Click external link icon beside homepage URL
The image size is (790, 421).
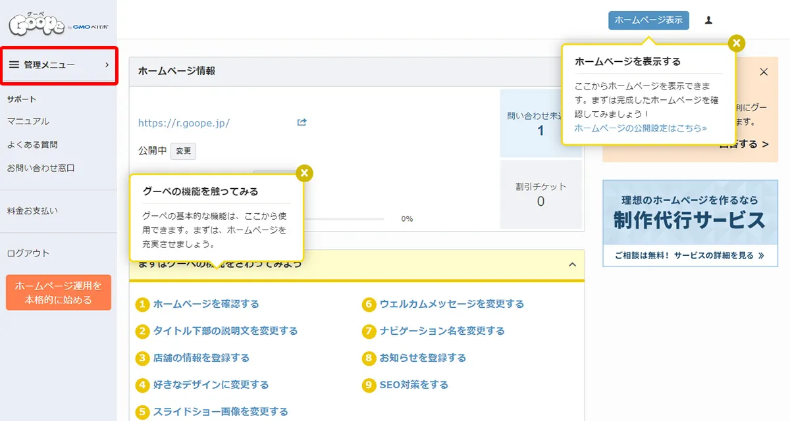[x=302, y=122]
